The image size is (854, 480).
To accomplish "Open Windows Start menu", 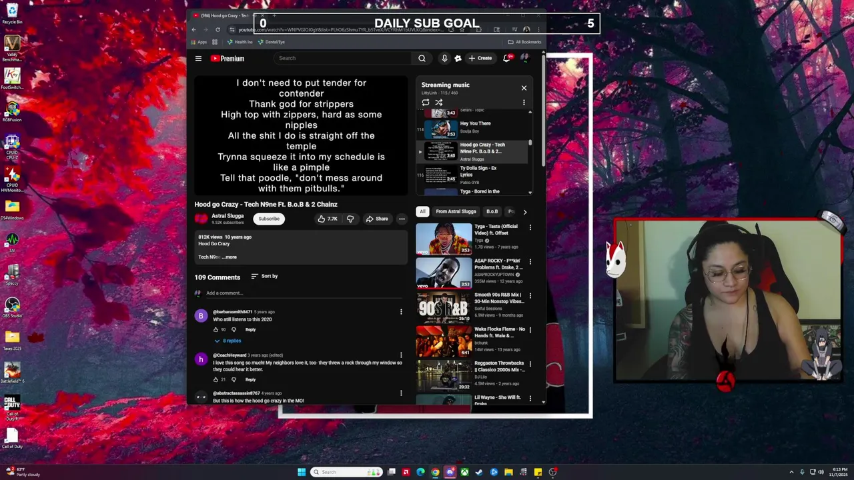I will [x=302, y=472].
